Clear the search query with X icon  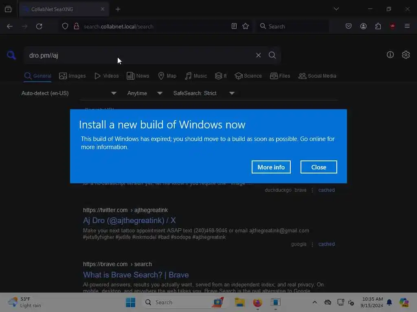(x=258, y=55)
